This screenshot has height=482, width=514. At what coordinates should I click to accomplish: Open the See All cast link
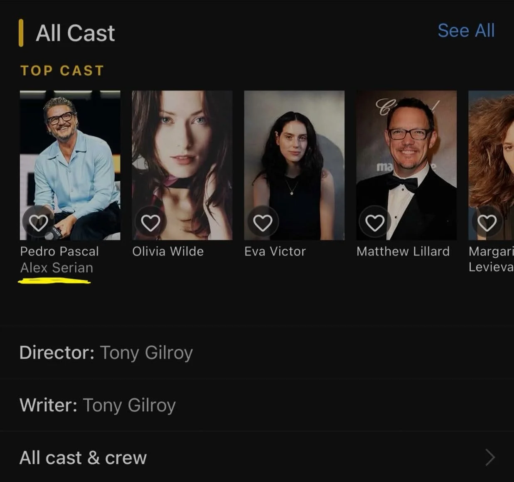(x=466, y=31)
